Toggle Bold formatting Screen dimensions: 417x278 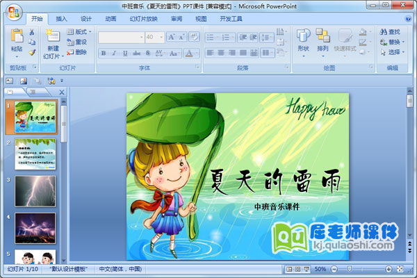(x=104, y=54)
